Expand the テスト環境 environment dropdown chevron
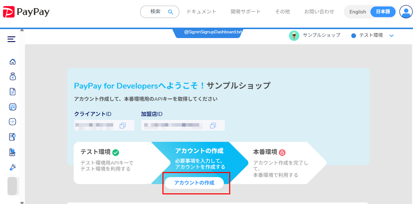413x204 pixels. pos(391,35)
